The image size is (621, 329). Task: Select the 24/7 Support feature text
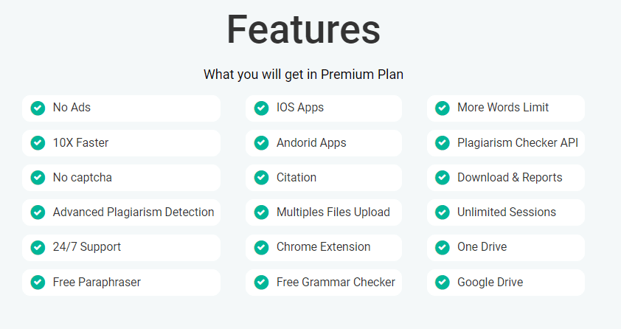coord(87,247)
